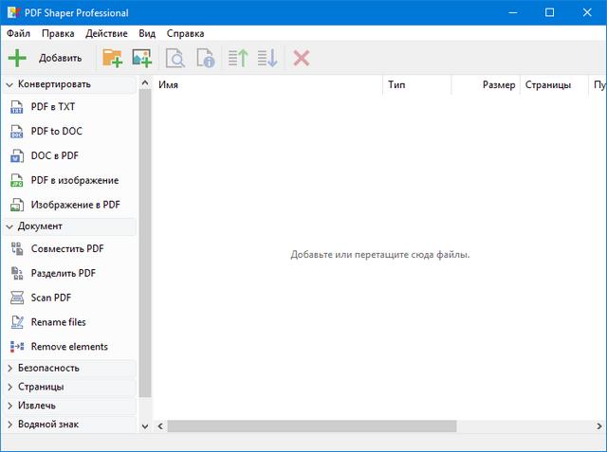Expand the Водяной знак section
Viewport: 607px width, 452px height.
pos(48,425)
